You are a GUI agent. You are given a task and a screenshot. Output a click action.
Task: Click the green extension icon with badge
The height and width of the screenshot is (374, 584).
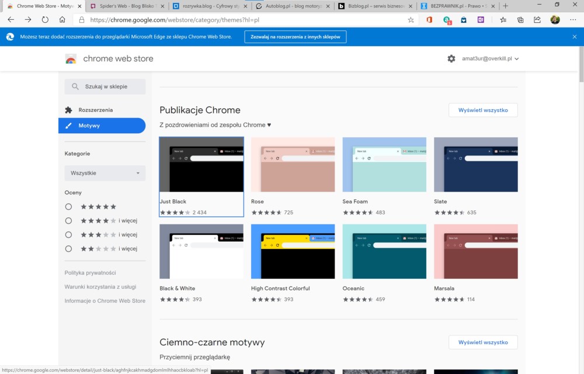447,20
